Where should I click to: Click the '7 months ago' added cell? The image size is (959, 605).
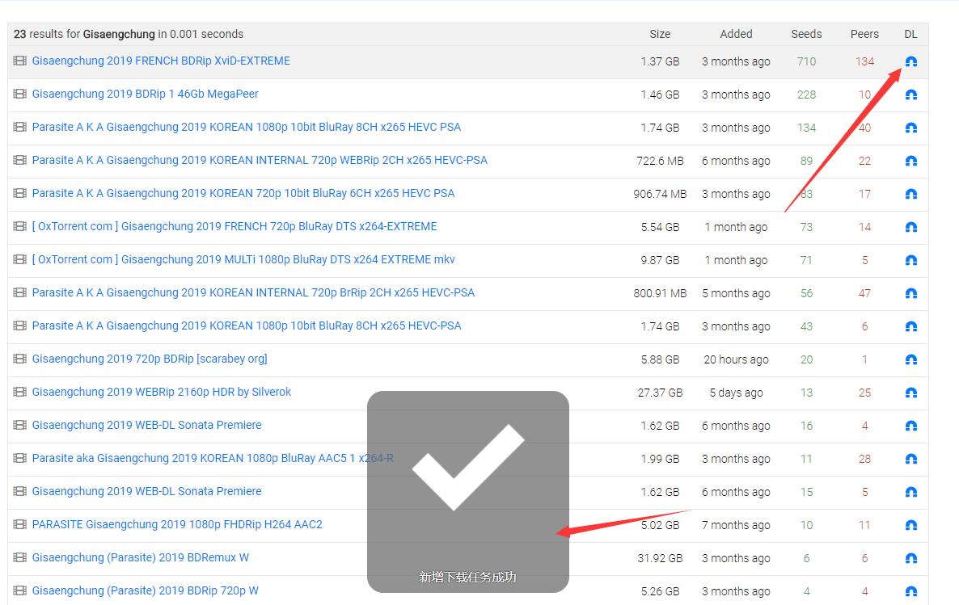(736, 525)
